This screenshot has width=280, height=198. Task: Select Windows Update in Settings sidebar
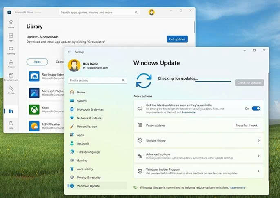[x=97, y=186]
